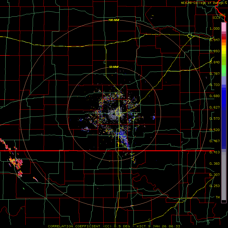Select the 0.787 scale value
Viewport: 228px width, 228px height.
point(215,73)
